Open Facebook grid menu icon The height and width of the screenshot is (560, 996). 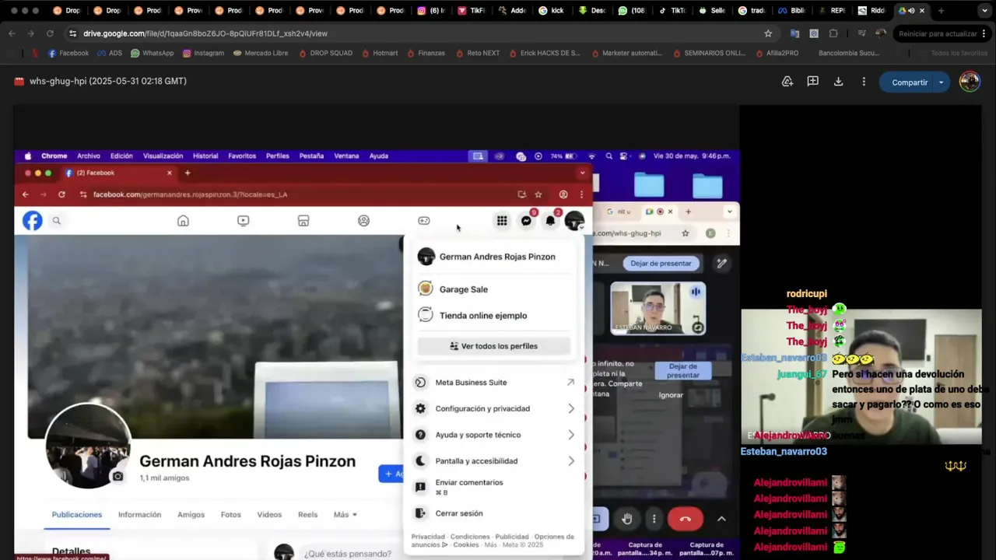coord(502,221)
